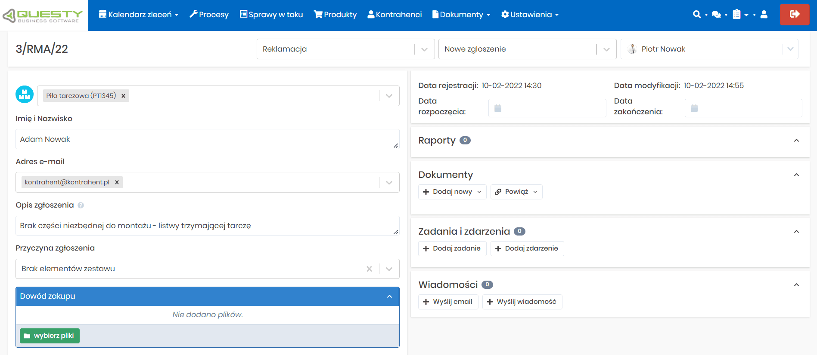Image resolution: width=817 pixels, height=355 pixels.
Task: Open the Nowe zgłoszenie status dropdown
Action: [527, 49]
